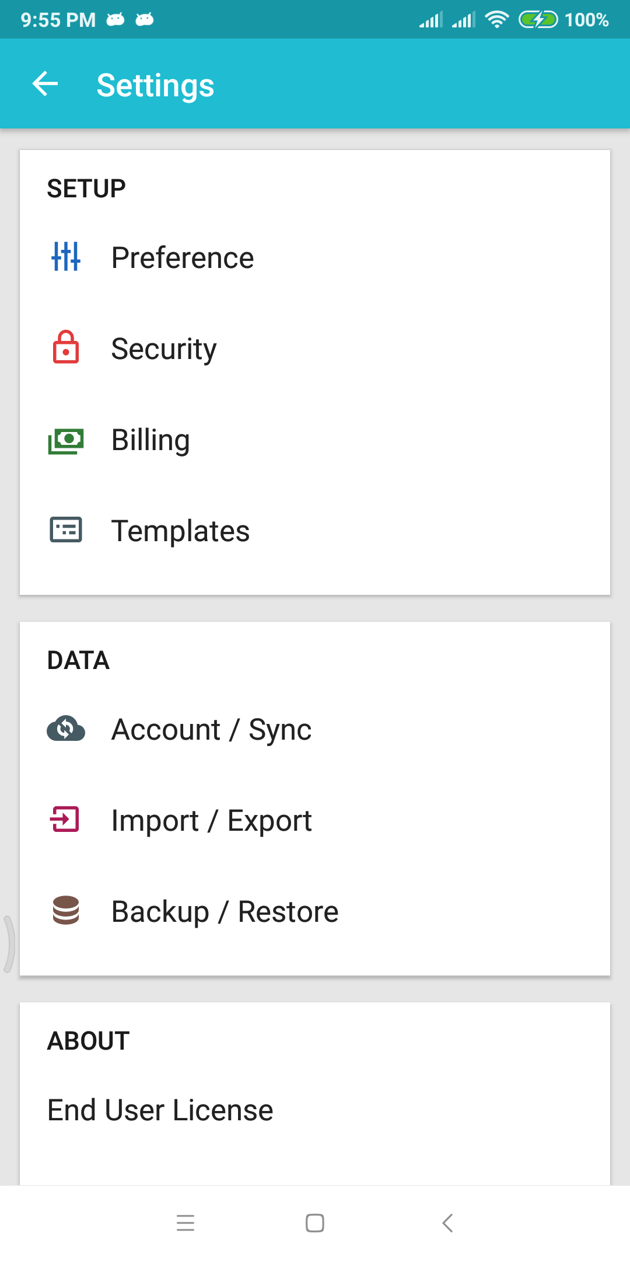Select Account / Sync

coord(315,729)
